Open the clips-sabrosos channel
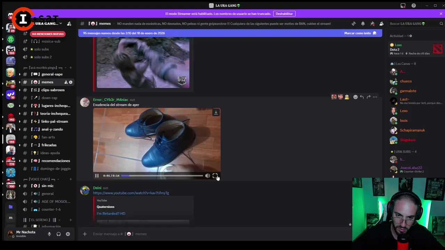This screenshot has height=250, width=445. click(47, 90)
